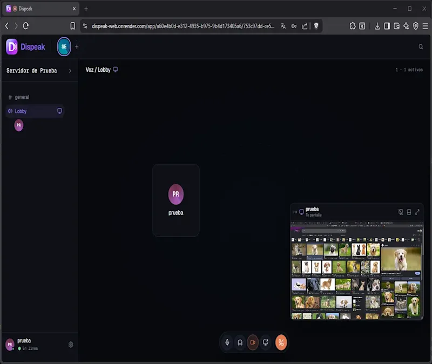The width and height of the screenshot is (432, 364).
Task: Open a new browser tab
Action: (86, 9)
